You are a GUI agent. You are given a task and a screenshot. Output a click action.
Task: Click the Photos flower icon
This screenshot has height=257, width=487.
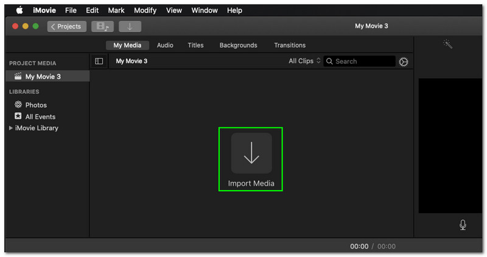coord(18,104)
